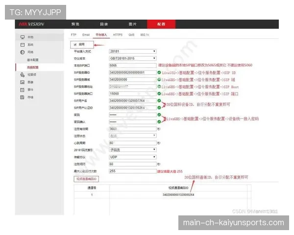Toggle the 启用 enable checkbox
Viewport: 294px width, 235px height.
pos(75,45)
